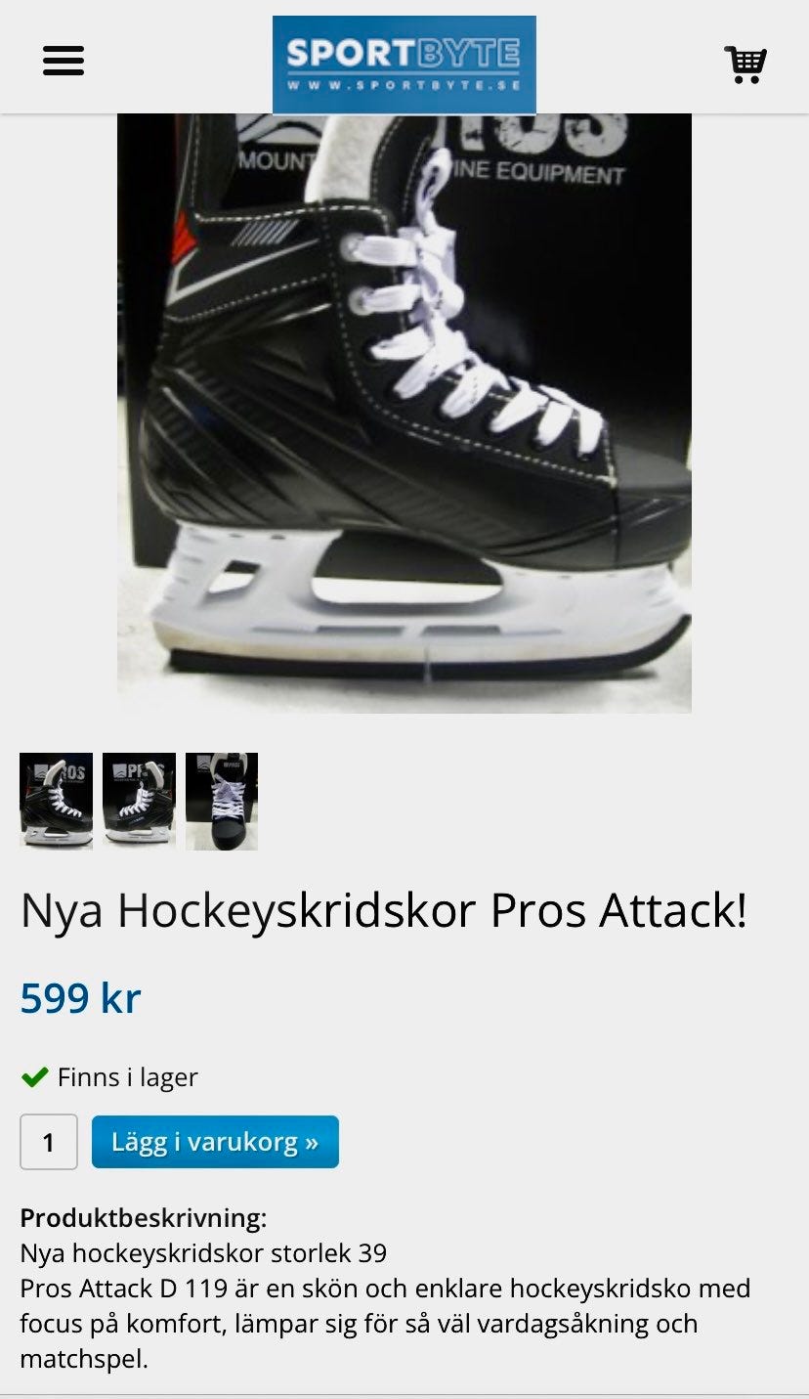Add the skates with Lägg i varukorg
Screen dimensions: 809x1399
(215, 1142)
